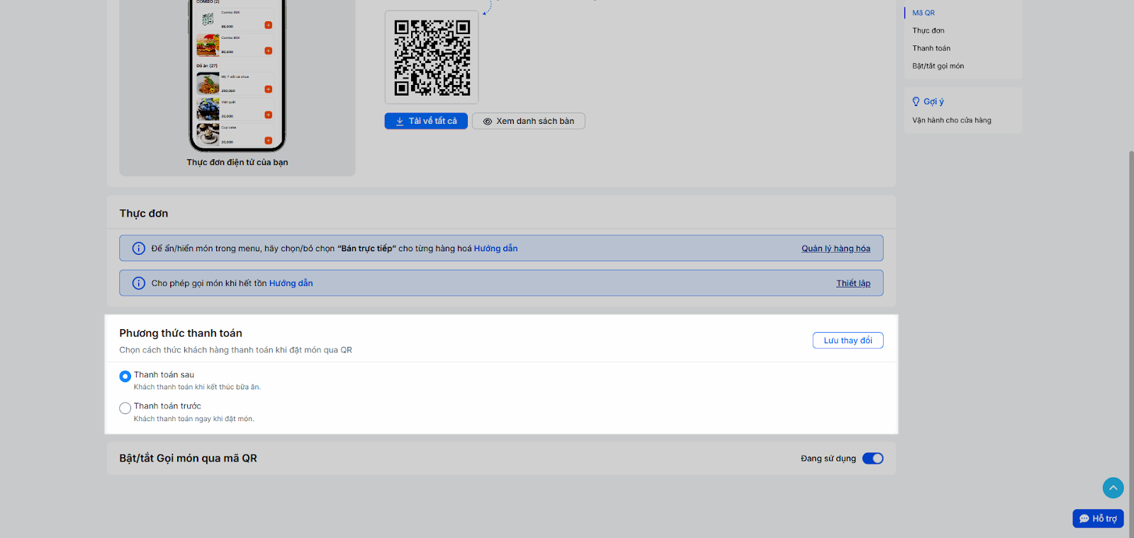Image resolution: width=1134 pixels, height=538 pixels.
Task: Open Hướng dẫn link in Bán trực tiếp banner
Action: coord(495,248)
